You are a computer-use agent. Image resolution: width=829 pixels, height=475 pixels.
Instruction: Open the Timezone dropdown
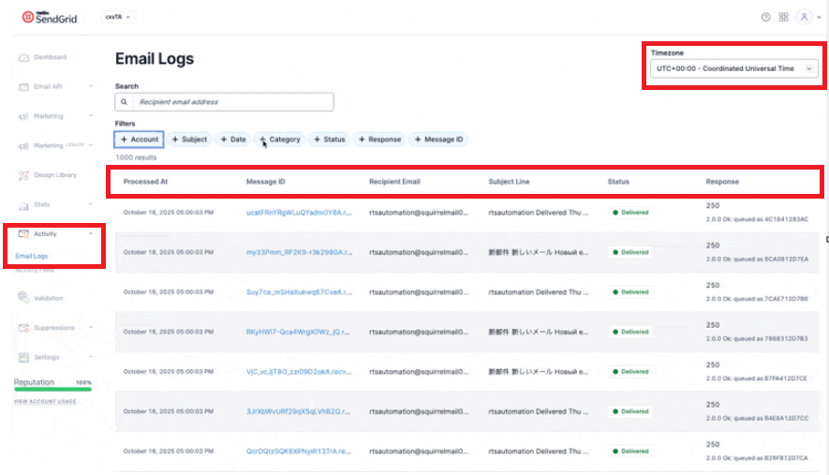point(734,68)
